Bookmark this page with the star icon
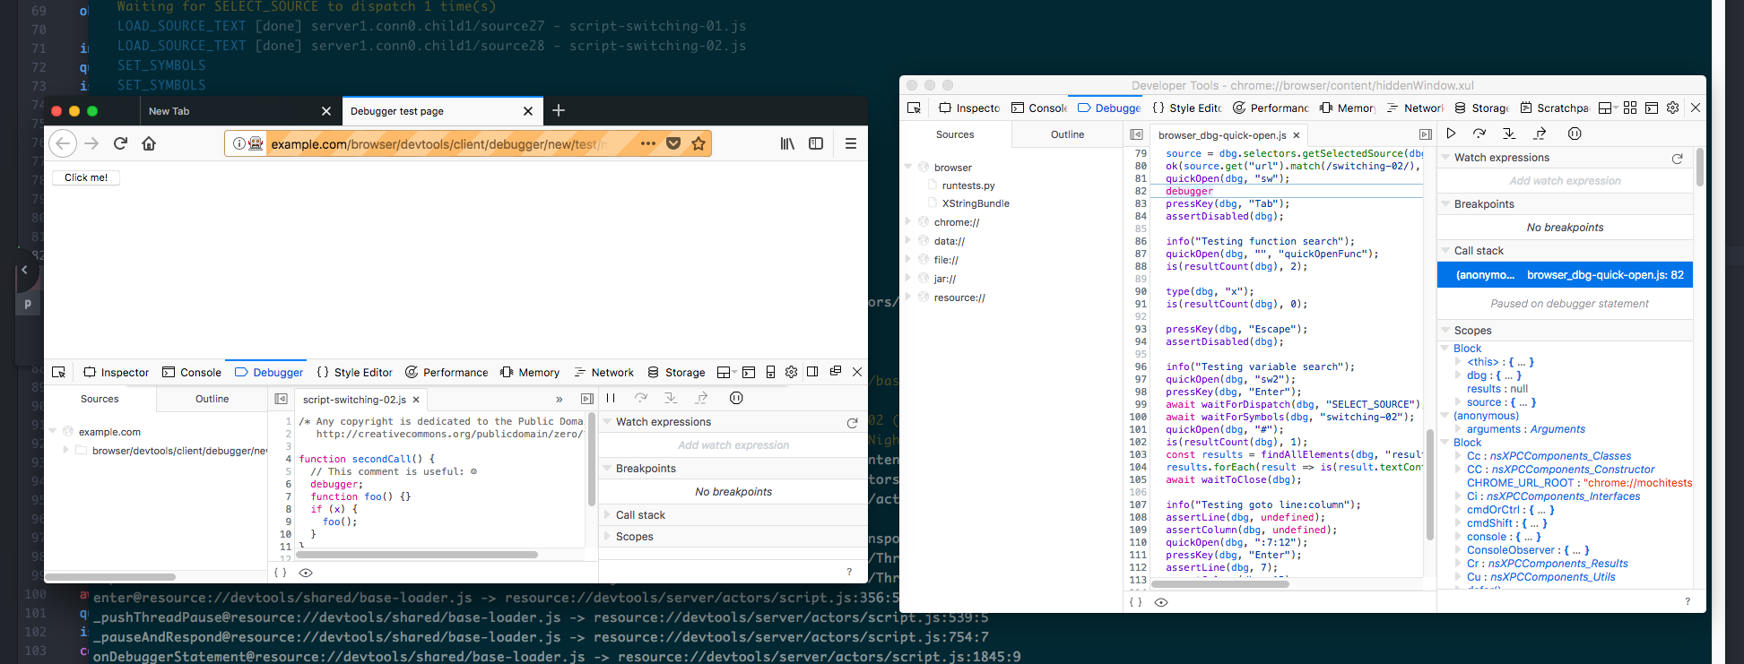 click(x=698, y=143)
